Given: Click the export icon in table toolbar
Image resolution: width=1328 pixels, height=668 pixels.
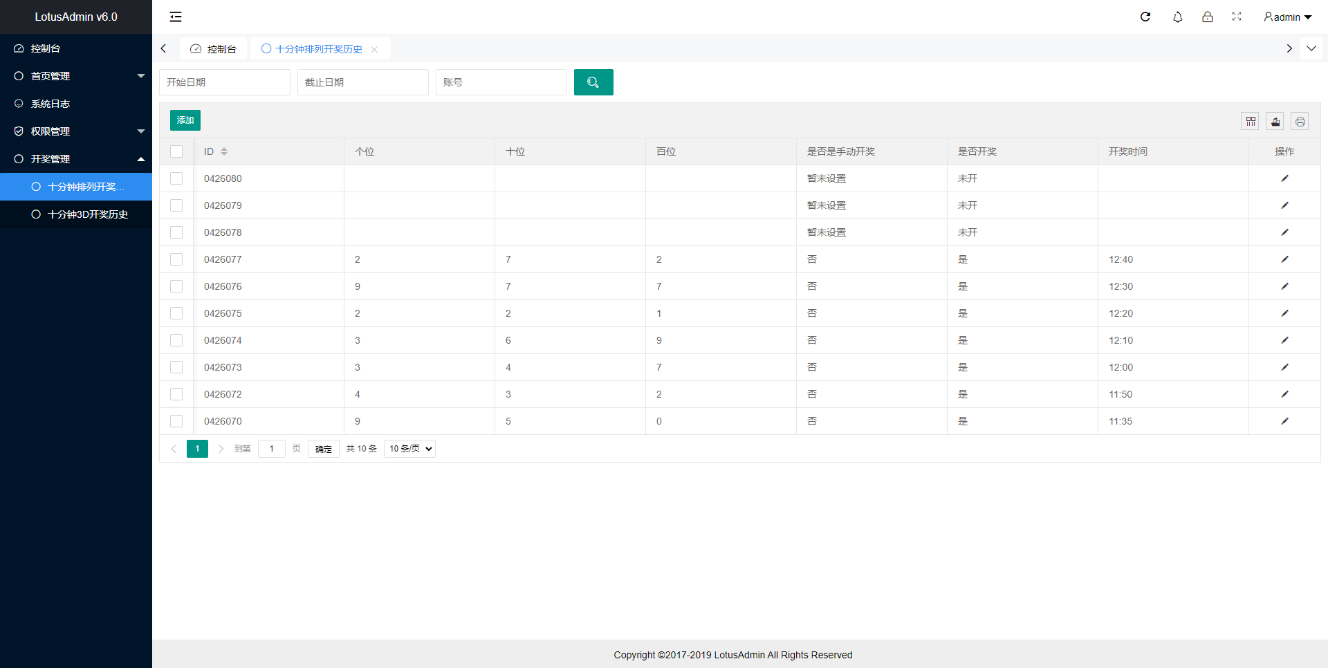Looking at the screenshot, I should (x=1275, y=122).
